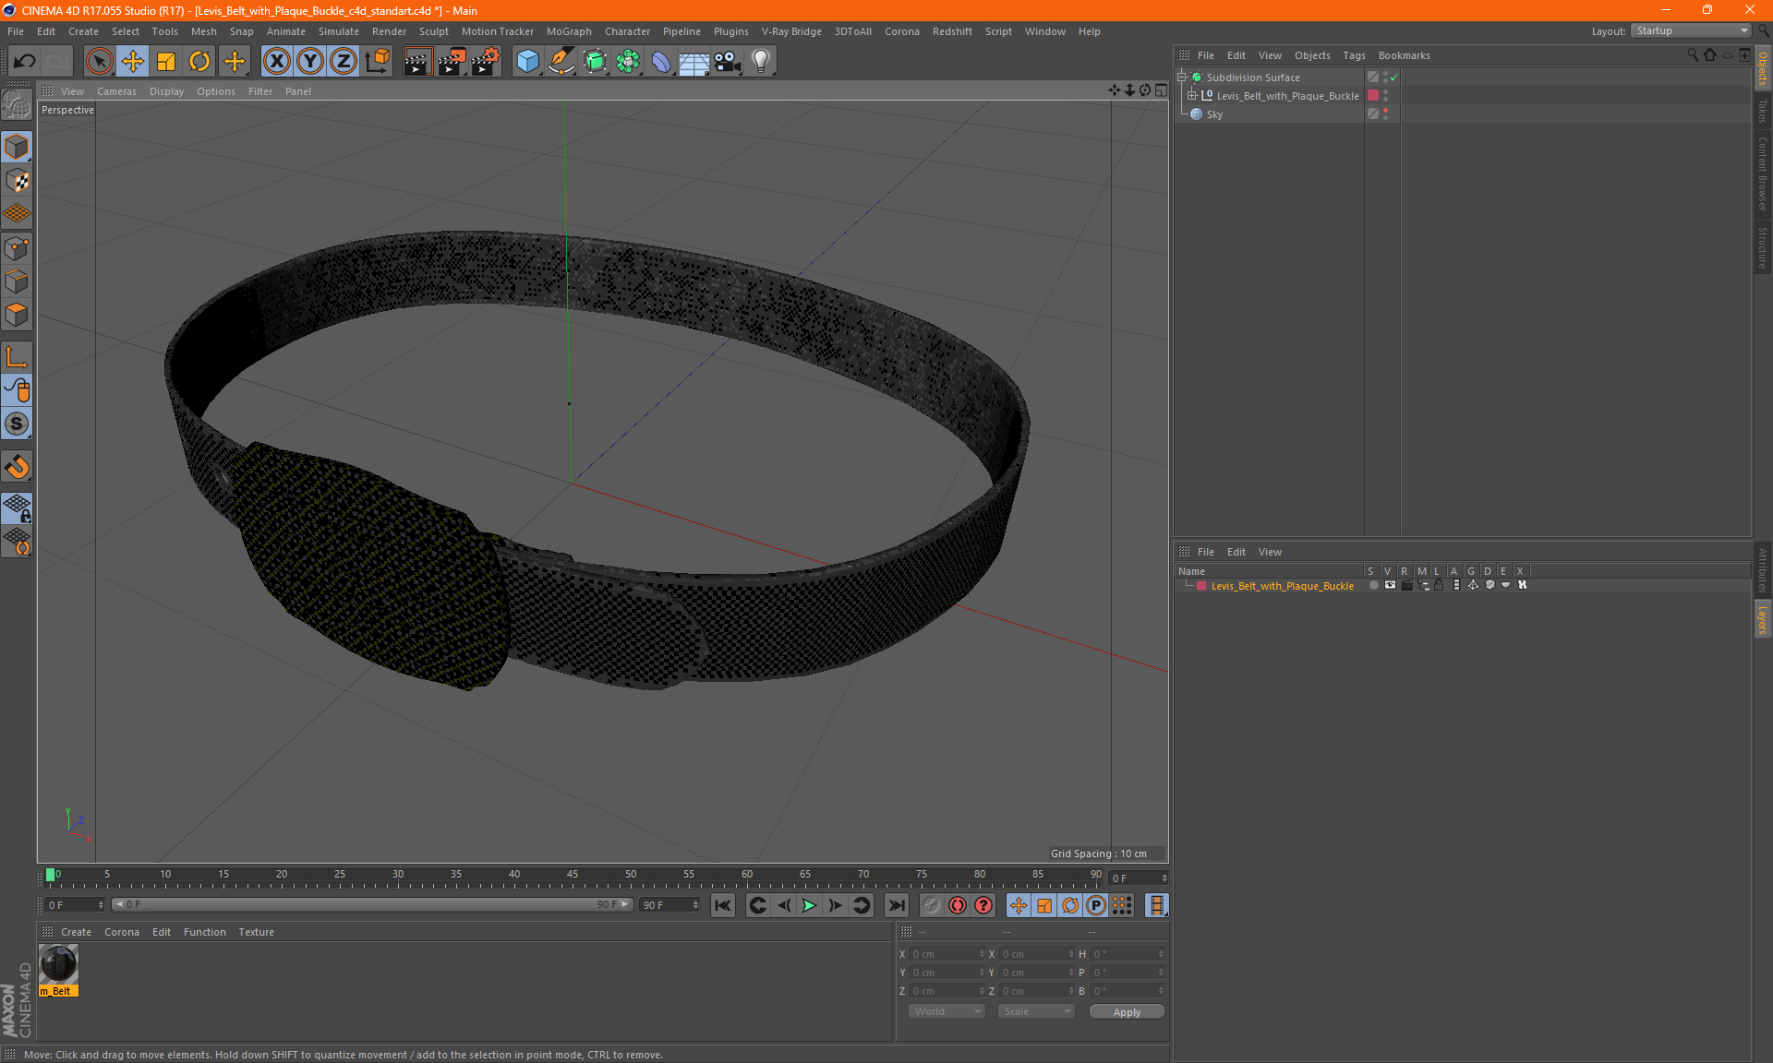The image size is (1773, 1063).
Task: Click the Undo arrow icon
Action: (25, 62)
